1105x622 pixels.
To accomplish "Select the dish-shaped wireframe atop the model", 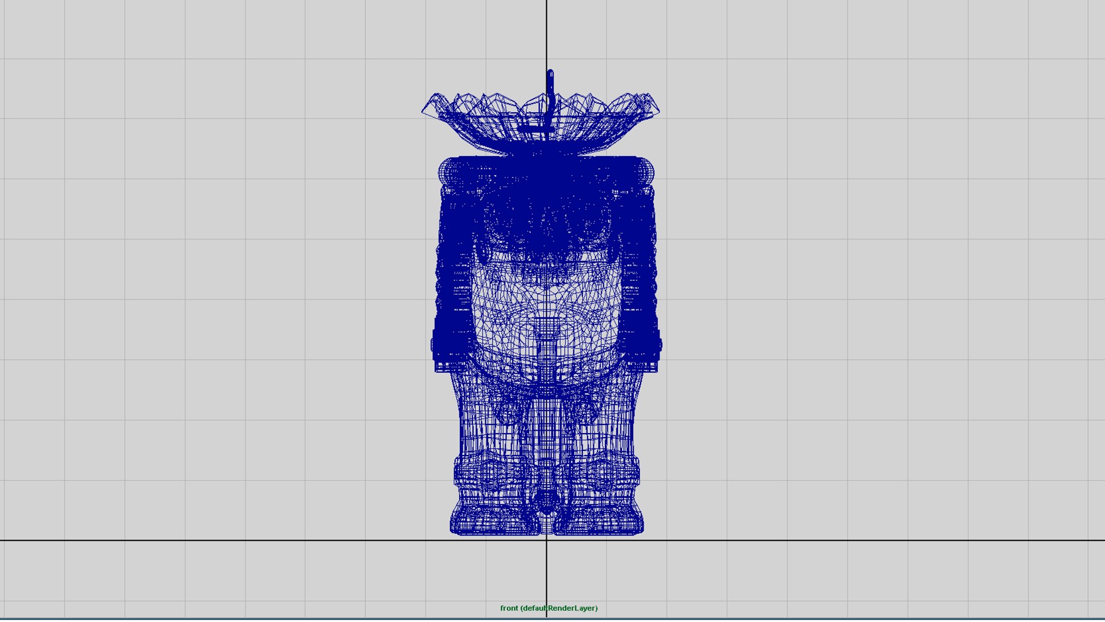I will 540,123.
